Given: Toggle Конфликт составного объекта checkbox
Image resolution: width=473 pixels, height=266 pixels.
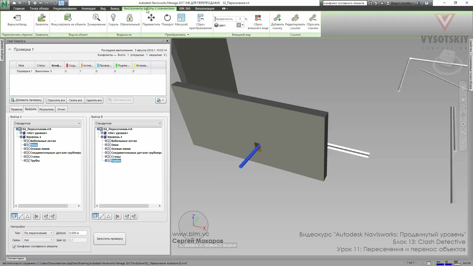Looking at the screenshot, I should click(14, 246).
